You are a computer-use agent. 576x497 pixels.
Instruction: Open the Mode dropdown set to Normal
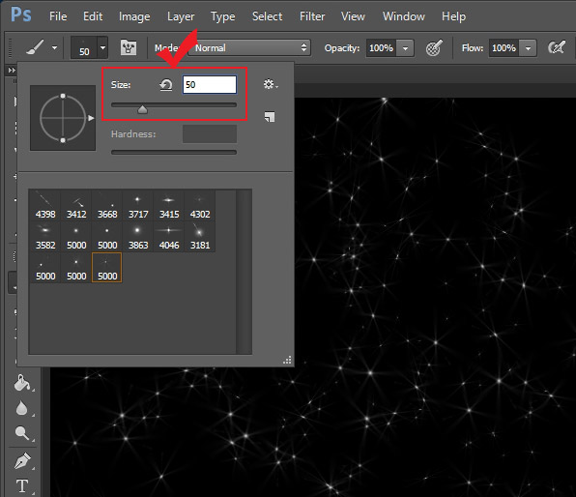click(249, 47)
